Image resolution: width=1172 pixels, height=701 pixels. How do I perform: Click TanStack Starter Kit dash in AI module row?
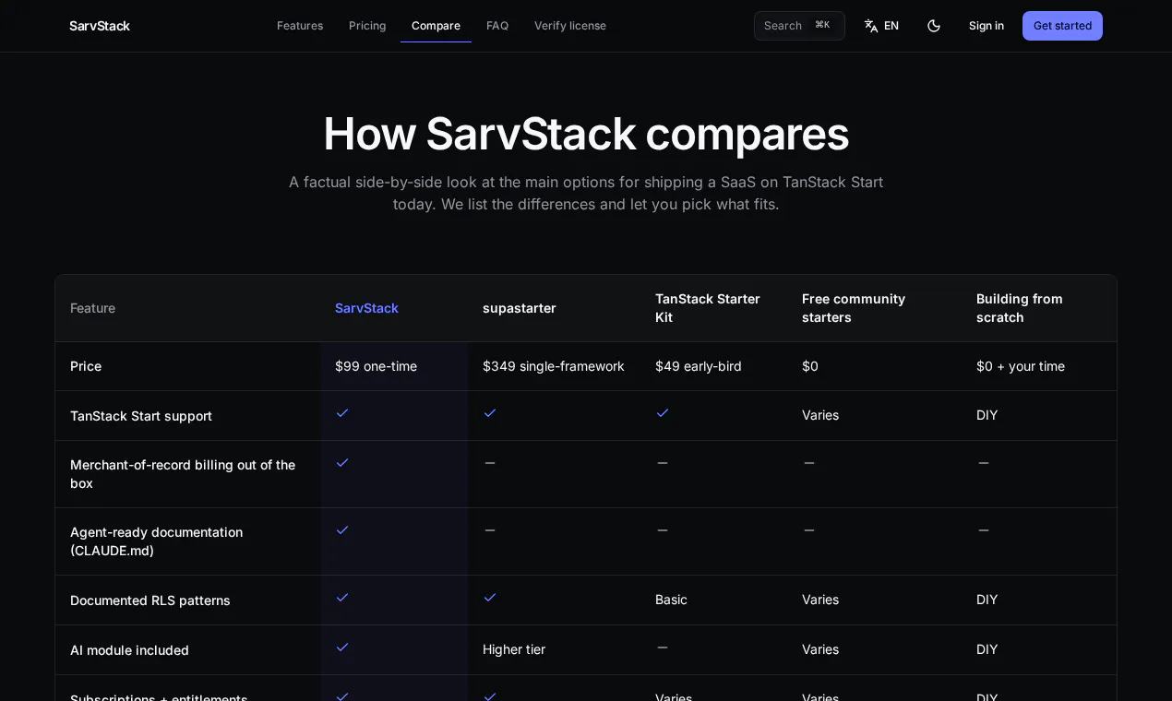pos(663,648)
